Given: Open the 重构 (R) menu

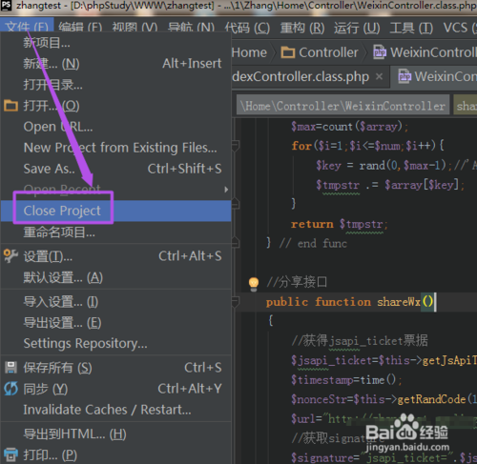Looking at the screenshot, I should tap(302, 28).
